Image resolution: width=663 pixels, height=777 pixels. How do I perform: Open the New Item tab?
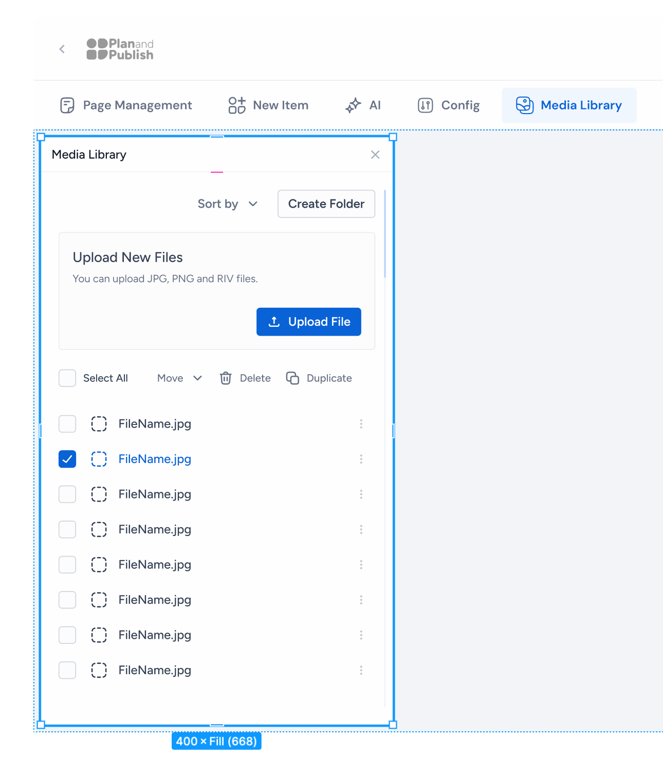[x=268, y=105]
